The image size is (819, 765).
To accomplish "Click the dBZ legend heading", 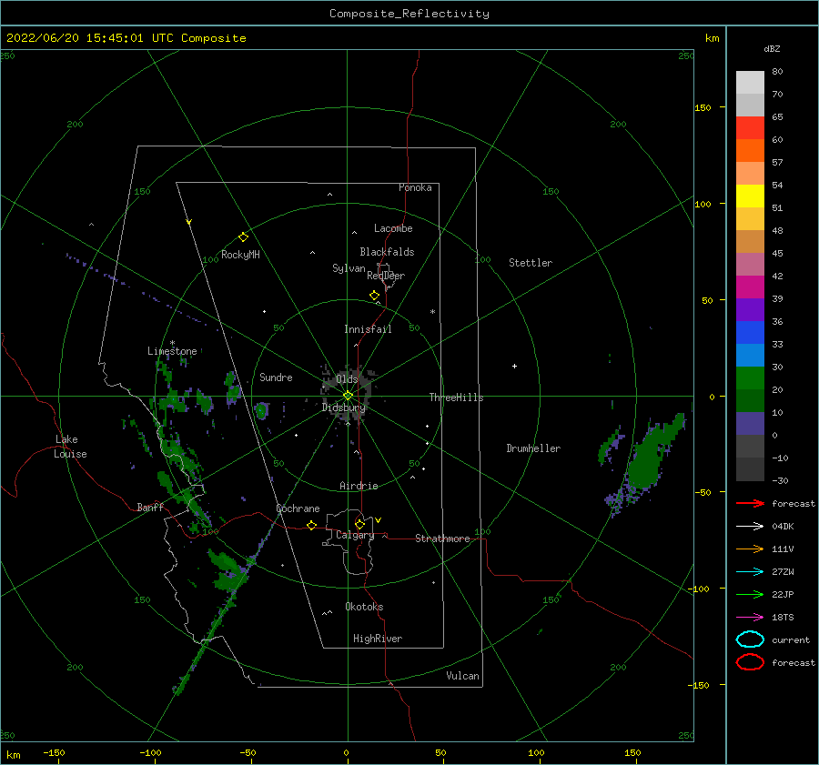I will coord(772,48).
